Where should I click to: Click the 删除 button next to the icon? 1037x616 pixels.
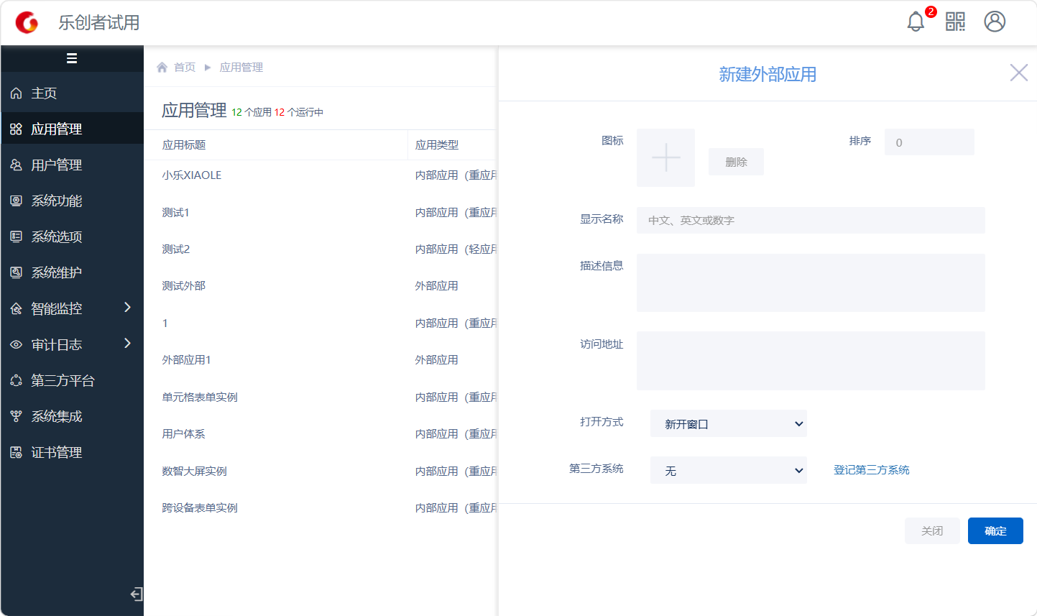(736, 162)
